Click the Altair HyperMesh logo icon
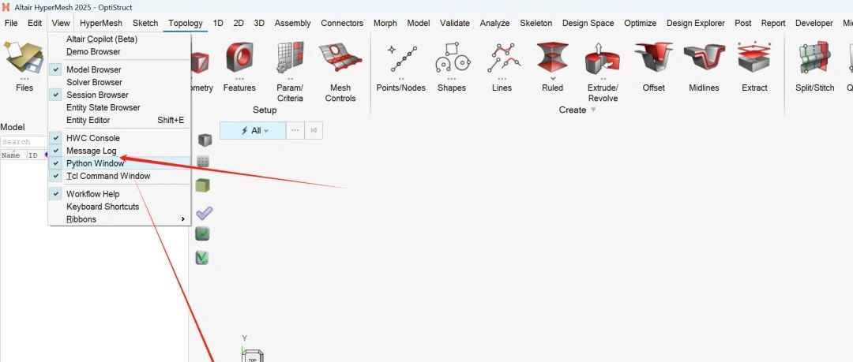 point(6,8)
